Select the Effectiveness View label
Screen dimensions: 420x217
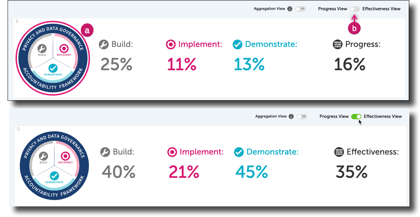pyautogui.click(x=381, y=8)
